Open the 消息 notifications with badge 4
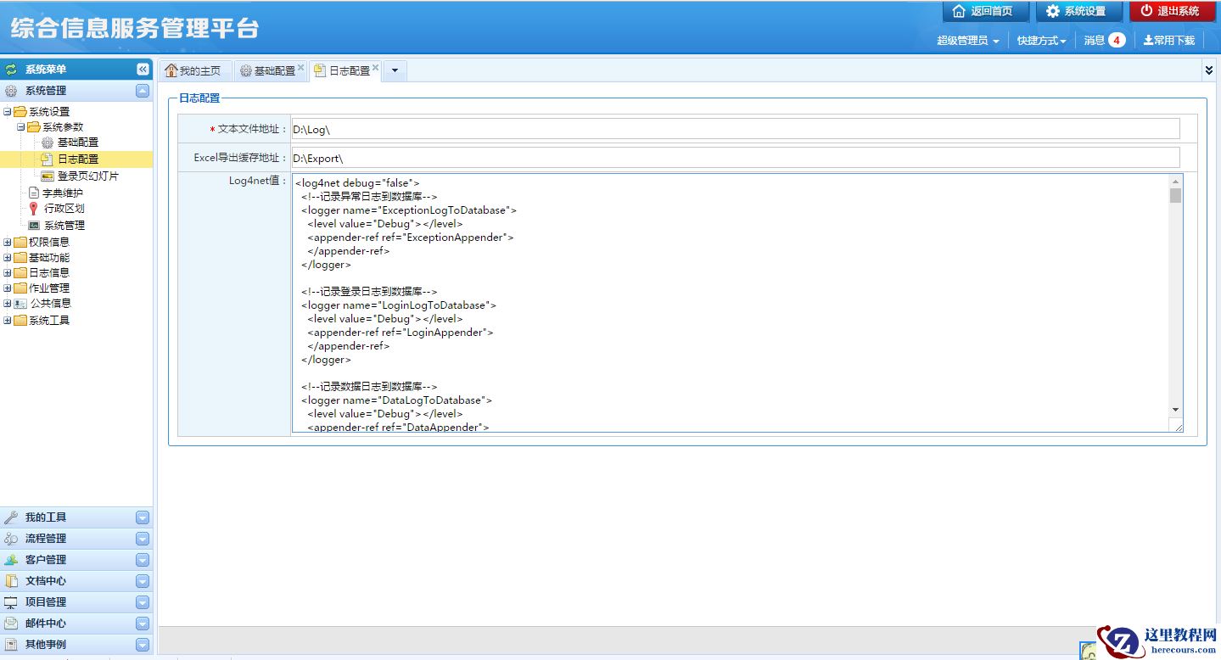Screen dimensions: 1221x660 click(1104, 40)
